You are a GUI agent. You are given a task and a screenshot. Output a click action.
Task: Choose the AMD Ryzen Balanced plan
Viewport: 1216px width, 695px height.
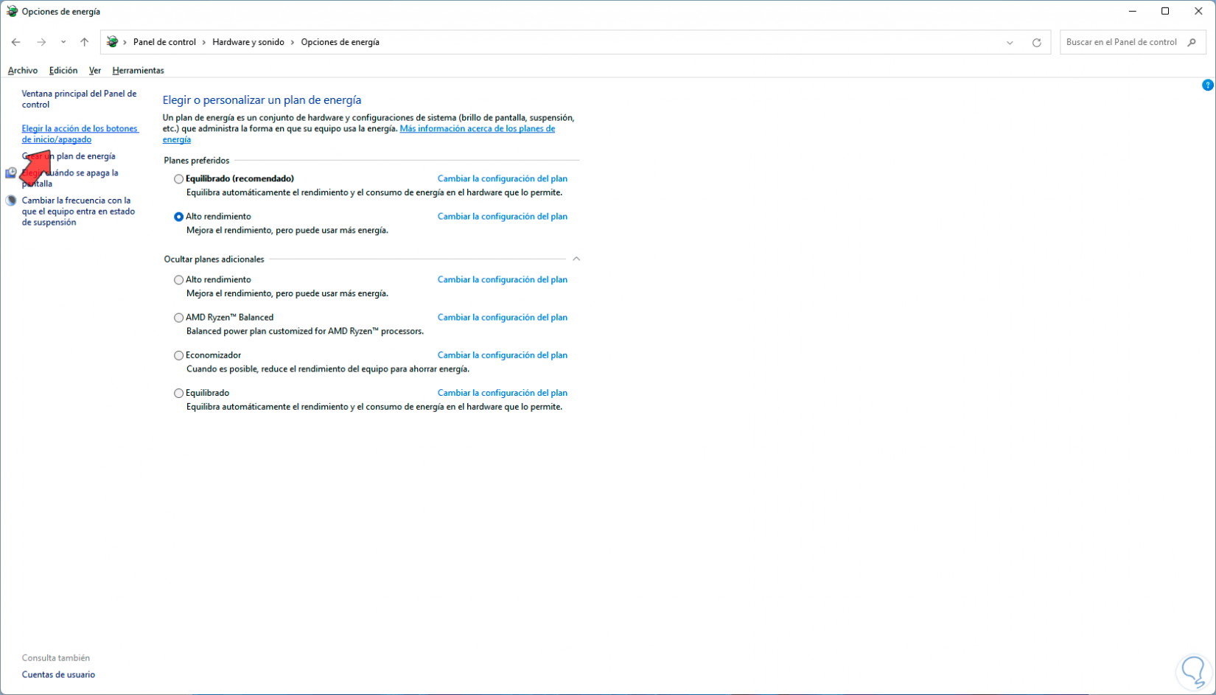[178, 318]
